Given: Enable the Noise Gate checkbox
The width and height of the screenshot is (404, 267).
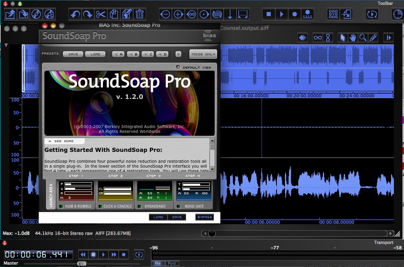Looking at the screenshot, I should [x=178, y=206].
